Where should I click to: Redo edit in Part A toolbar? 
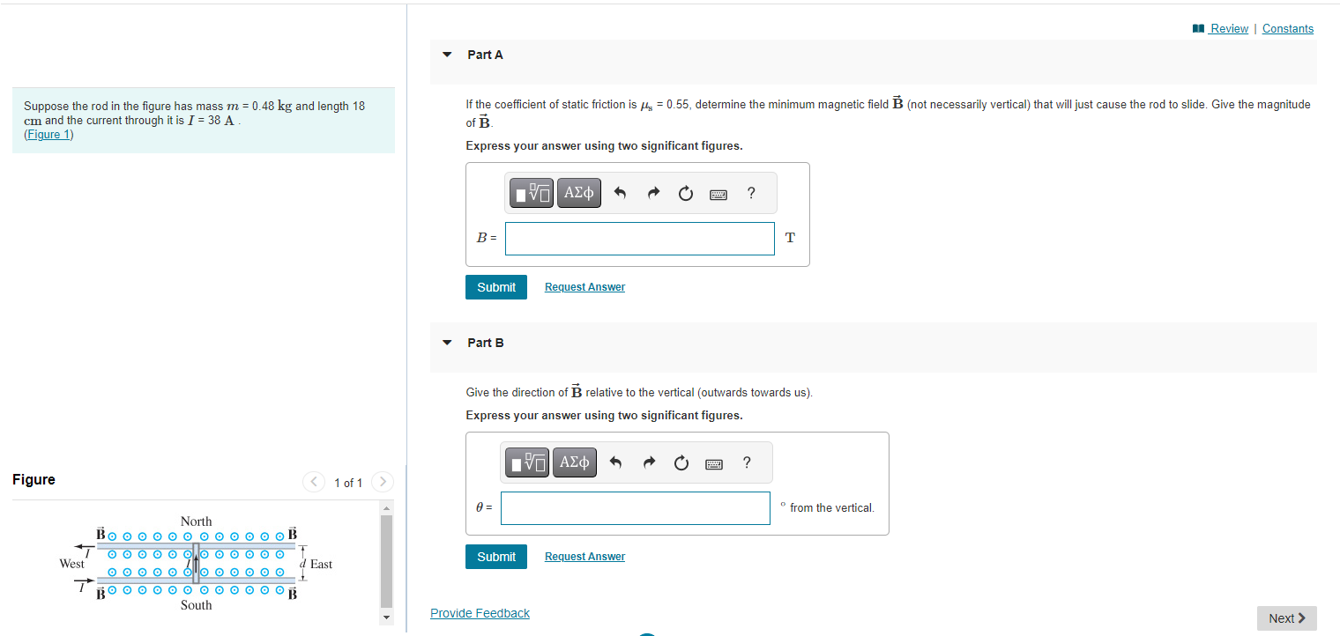point(653,193)
